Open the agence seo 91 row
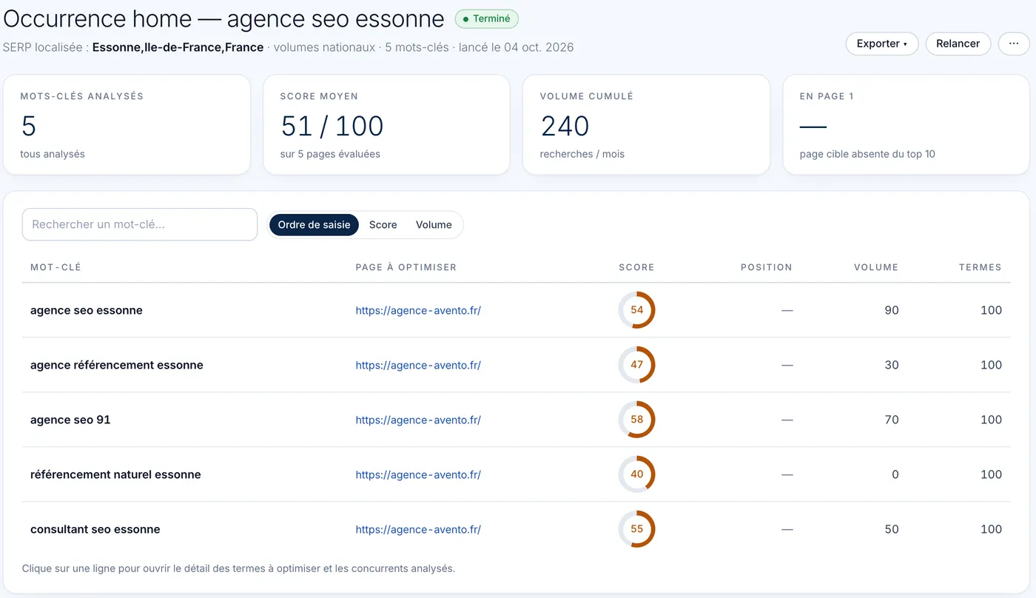Viewport: 1036px width, 598px height. tap(516, 420)
